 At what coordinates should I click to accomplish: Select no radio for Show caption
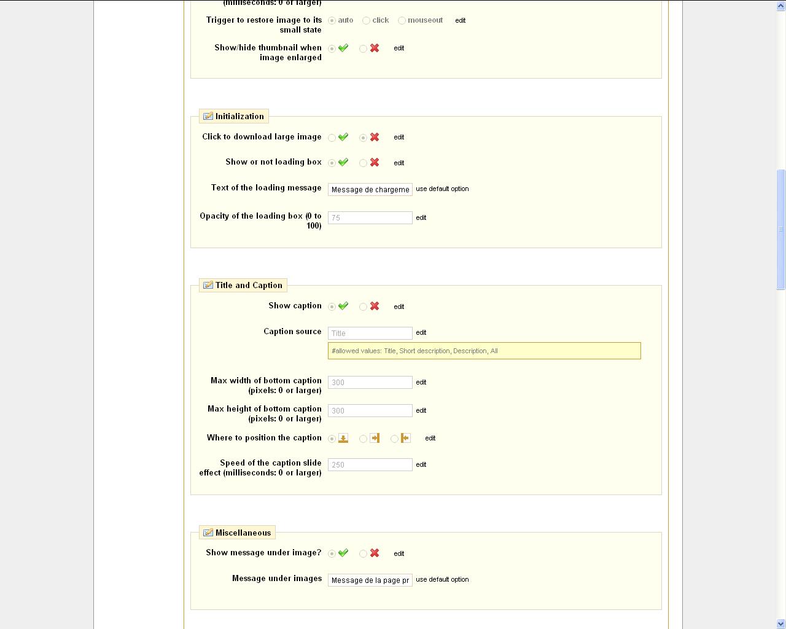[x=363, y=307]
